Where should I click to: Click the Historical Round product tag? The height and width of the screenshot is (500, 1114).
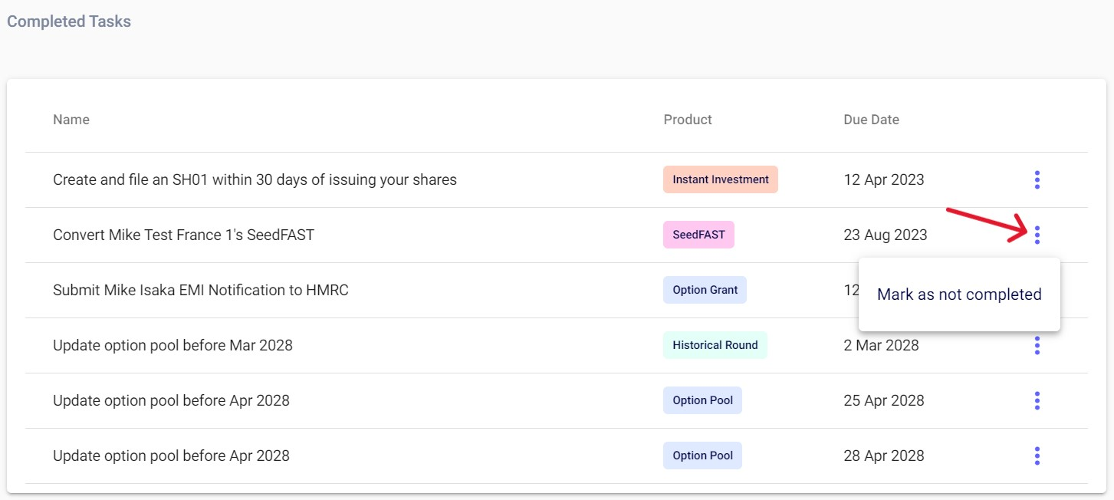point(715,345)
